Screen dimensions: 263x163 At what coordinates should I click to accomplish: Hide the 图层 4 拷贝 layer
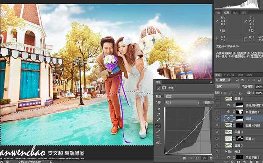(217, 125)
